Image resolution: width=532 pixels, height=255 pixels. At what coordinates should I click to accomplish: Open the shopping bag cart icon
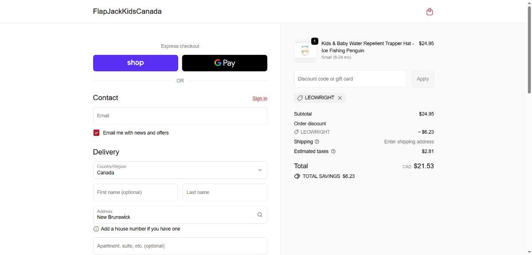click(x=429, y=12)
